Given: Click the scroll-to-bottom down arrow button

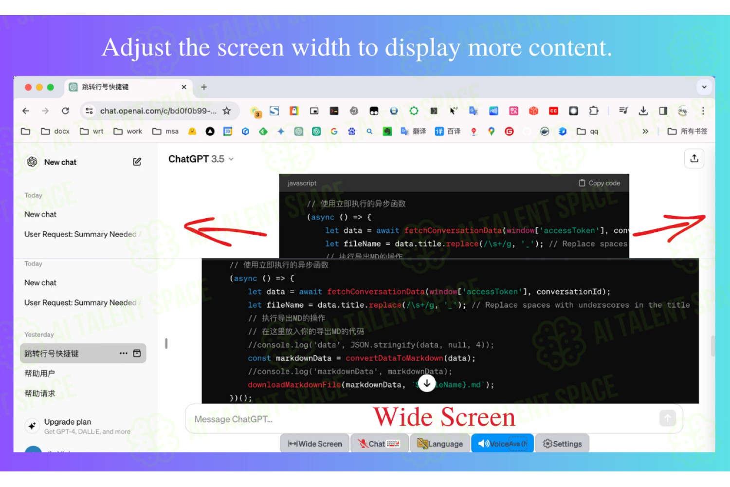Looking at the screenshot, I should coord(427,384).
